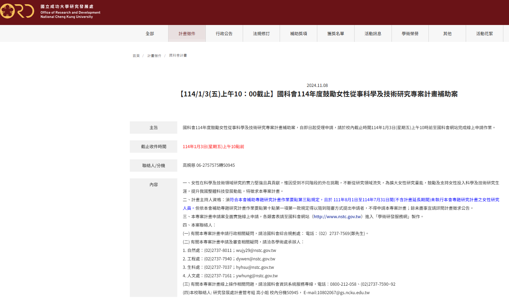Open the 全部 category tab
The image size is (509, 298).
point(150,34)
